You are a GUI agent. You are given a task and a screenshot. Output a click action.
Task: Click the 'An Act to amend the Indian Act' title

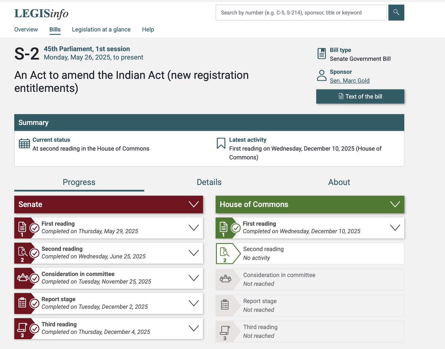[132, 82]
